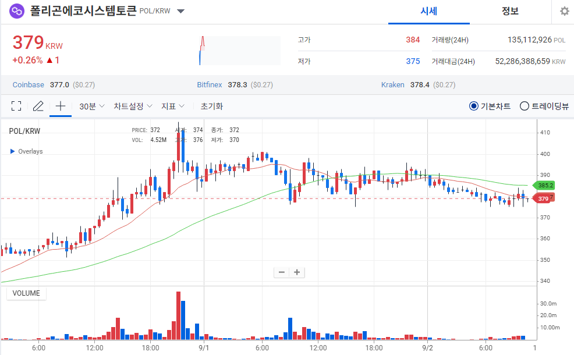Open the Bitfinex price link
The width and height of the screenshot is (574, 355).
[x=210, y=84]
